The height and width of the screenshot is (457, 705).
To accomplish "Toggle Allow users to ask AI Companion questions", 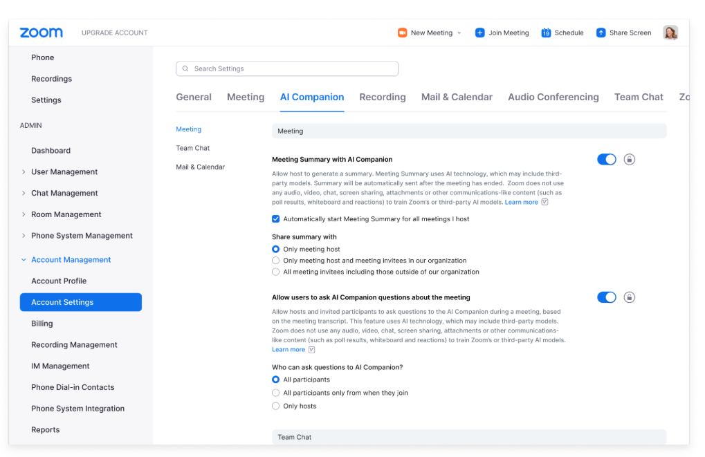I will pos(607,297).
